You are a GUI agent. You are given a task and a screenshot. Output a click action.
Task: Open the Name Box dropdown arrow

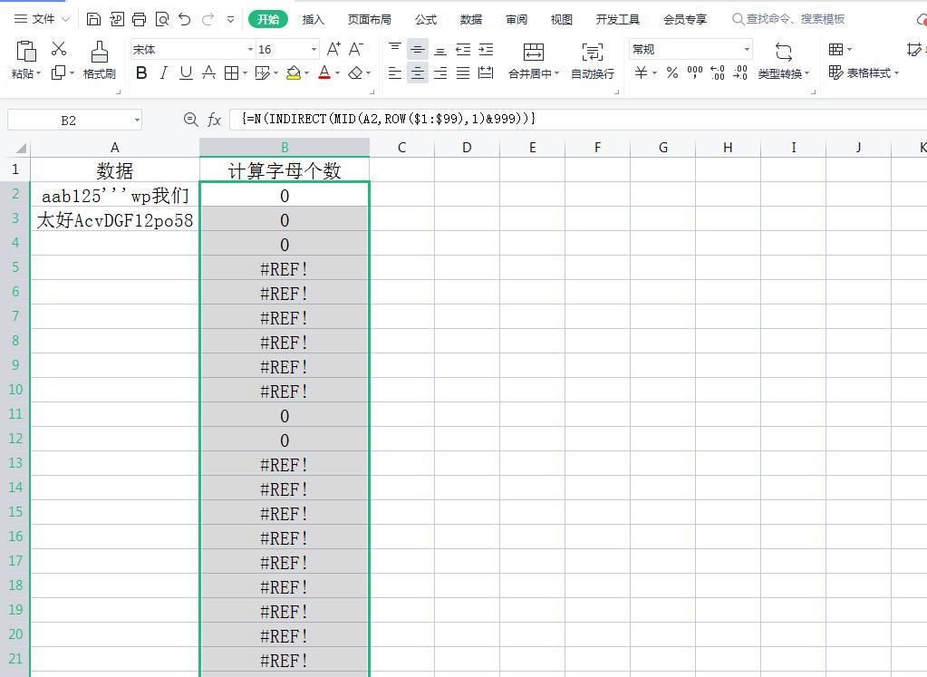point(137,120)
